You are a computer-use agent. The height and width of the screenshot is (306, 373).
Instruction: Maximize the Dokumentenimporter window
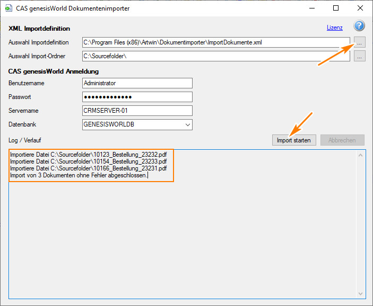pyautogui.click(x=336, y=8)
